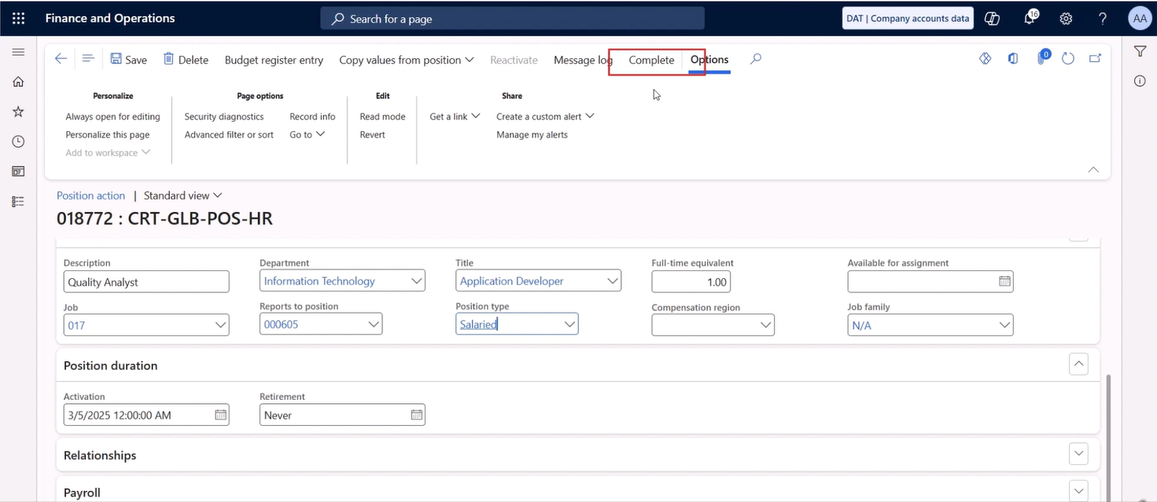1157x502 pixels.
Task: Collapse the action pane ribbon chevron
Action: pos(1093,169)
